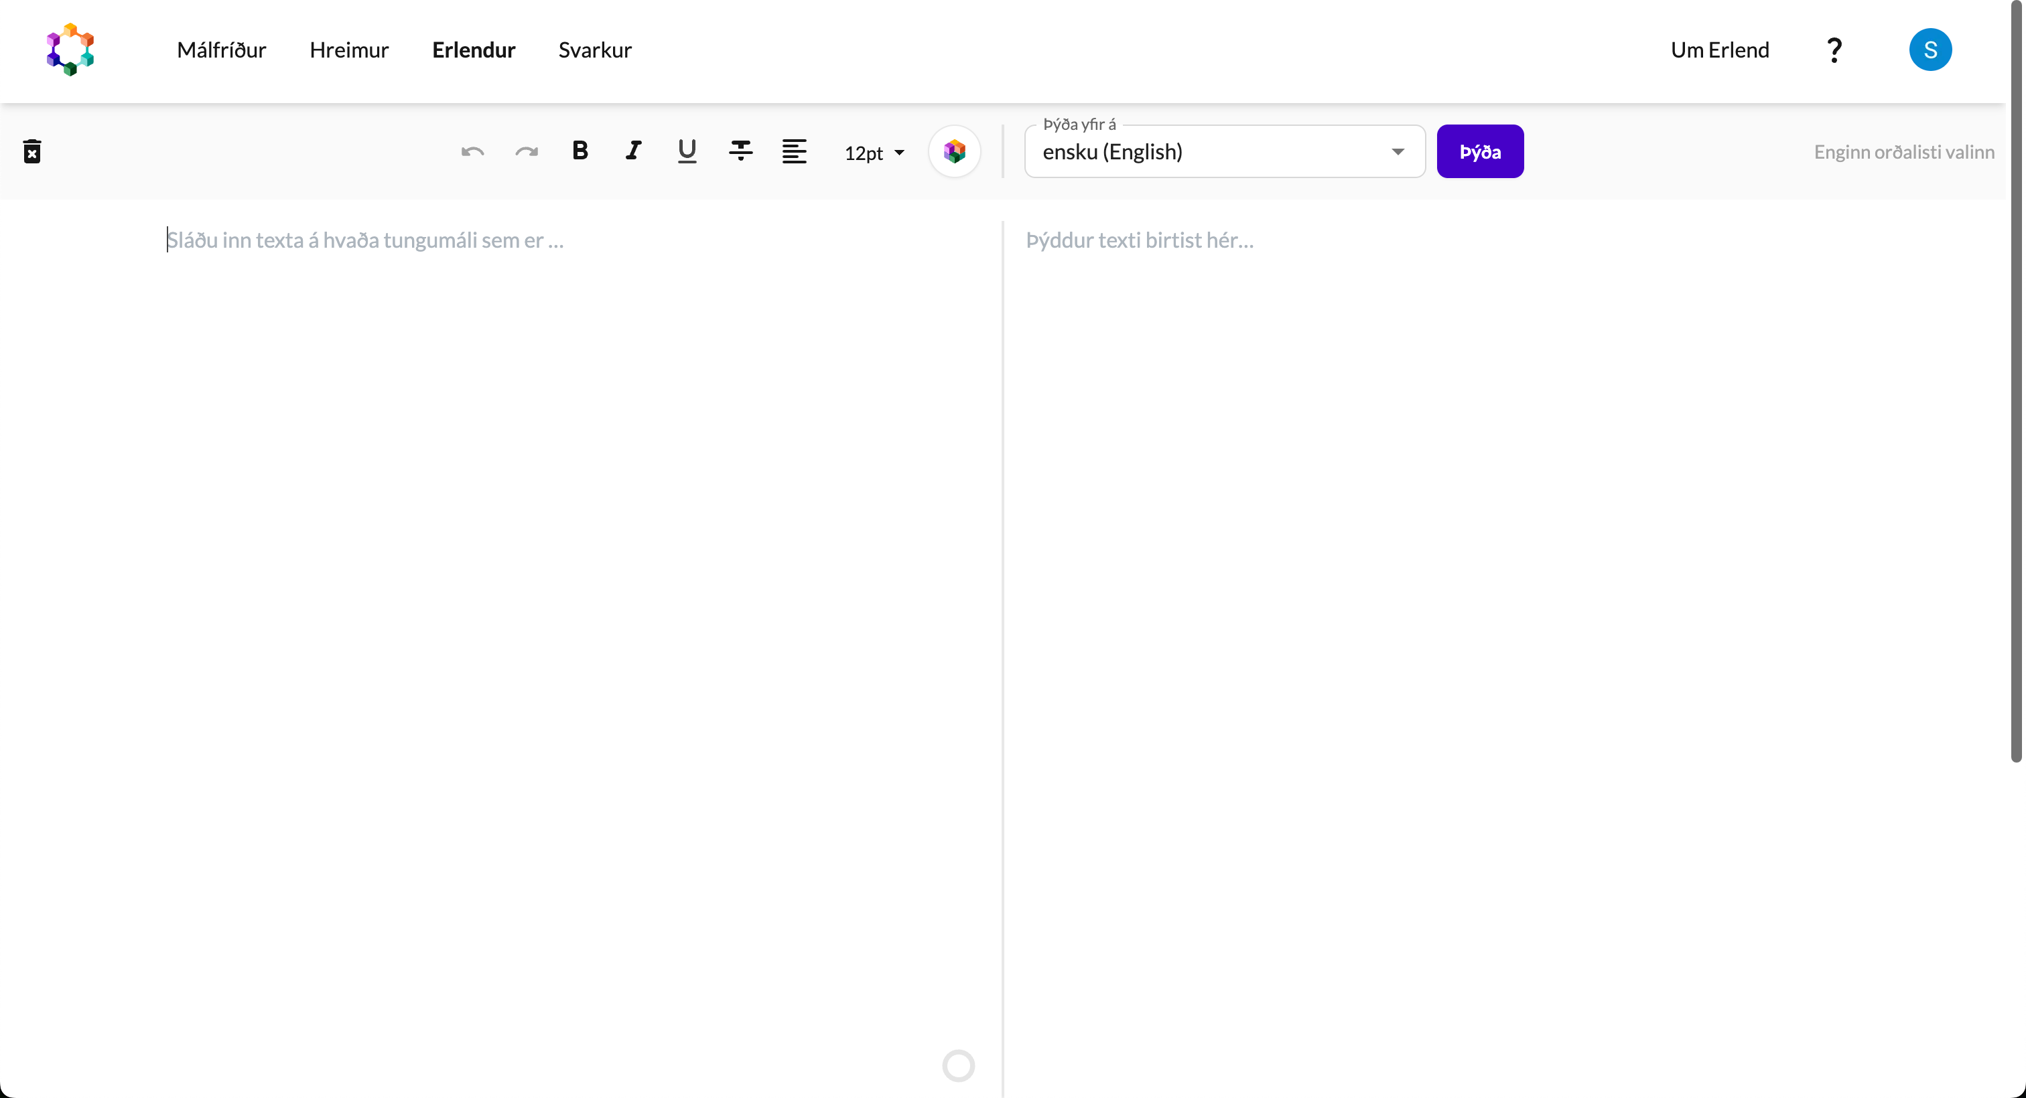Toggle italic formatting
Screen dimensions: 2026x1098
point(633,151)
